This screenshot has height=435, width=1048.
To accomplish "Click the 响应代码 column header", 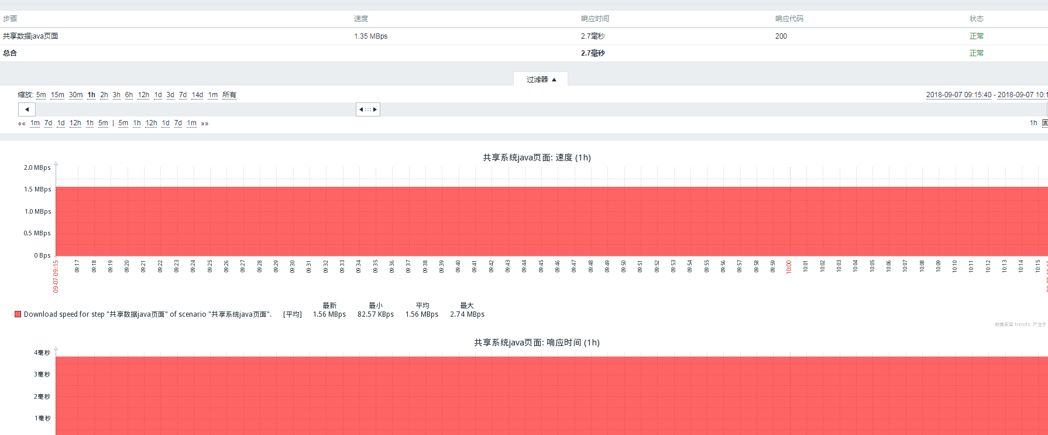I will pos(789,19).
